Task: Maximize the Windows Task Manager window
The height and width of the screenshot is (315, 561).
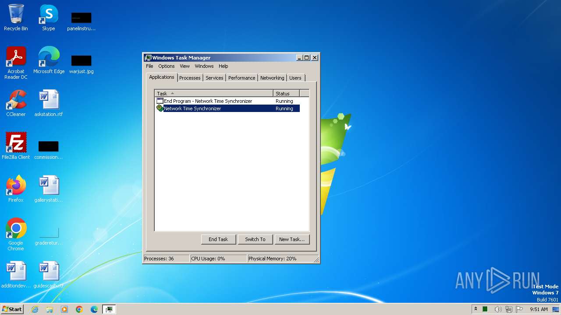Action: tap(307, 57)
